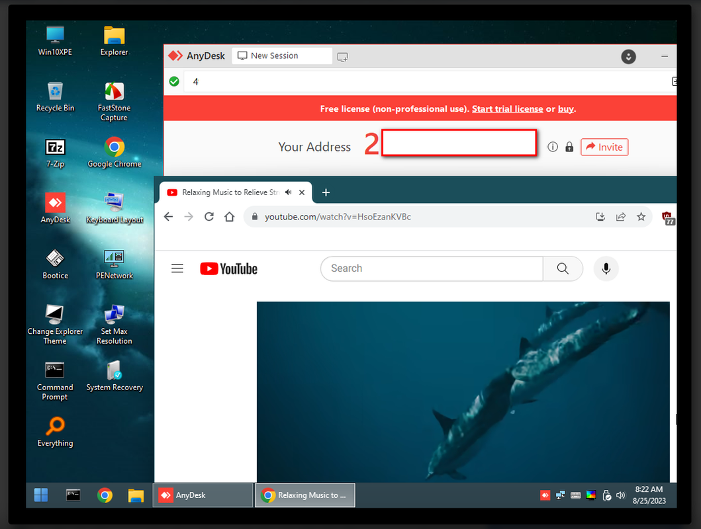Click the address info icon in AnyDesk
Viewport: 701px width, 529px height.
click(553, 147)
